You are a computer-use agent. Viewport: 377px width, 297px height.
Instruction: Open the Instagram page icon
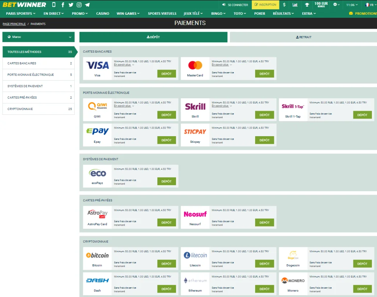pos(79,5)
